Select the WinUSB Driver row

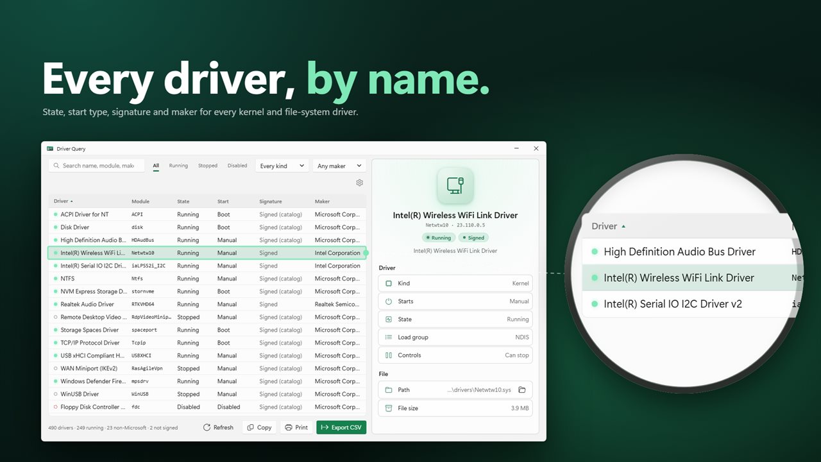click(x=207, y=394)
